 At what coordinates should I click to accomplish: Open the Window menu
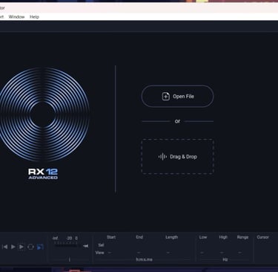tap(16, 17)
